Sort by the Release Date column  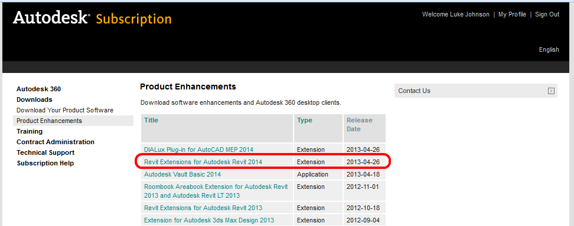pos(360,125)
